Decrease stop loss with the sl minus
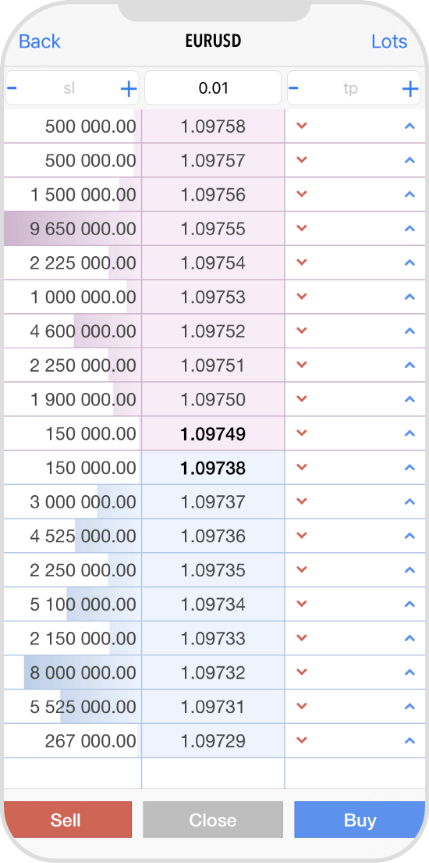Viewport: 429px width, 863px height. 12,87
